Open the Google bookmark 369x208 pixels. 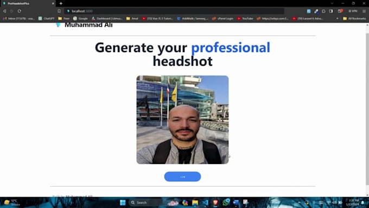[x=80, y=18]
